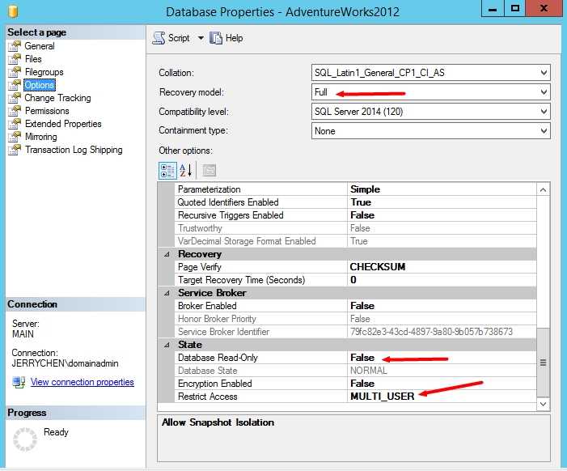Image resolution: width=567 pixels, height=471 pixels.
Task: Click the icon beside Filegroups page
Action: (15, 72)
